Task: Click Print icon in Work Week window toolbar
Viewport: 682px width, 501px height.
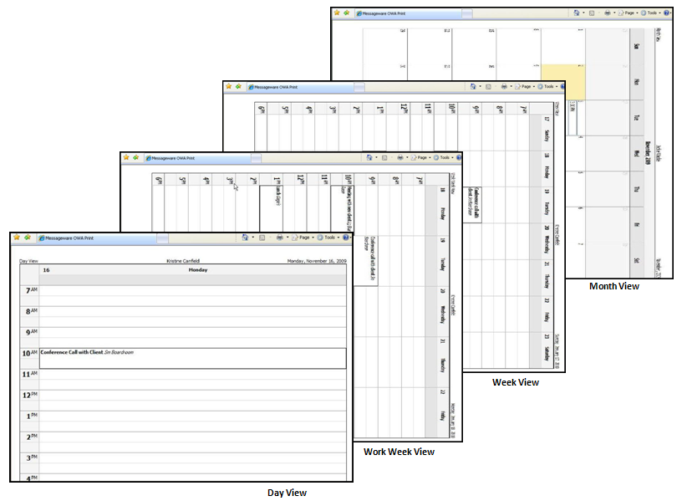Action: click(400, 157)
